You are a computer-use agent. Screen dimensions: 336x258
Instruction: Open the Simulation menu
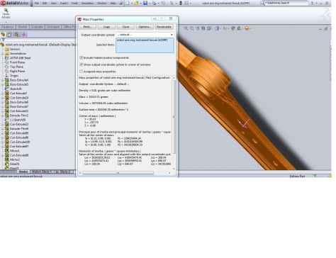pos(87,4)
